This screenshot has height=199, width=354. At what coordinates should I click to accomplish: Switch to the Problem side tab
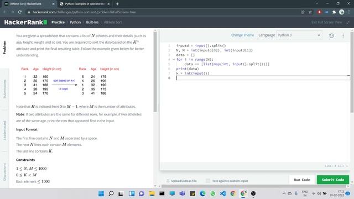point(4,48)
